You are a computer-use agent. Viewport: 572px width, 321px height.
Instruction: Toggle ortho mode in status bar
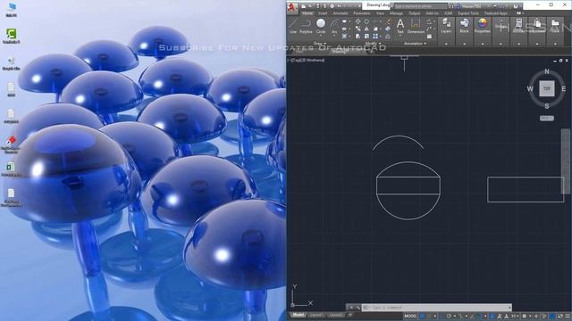442,317
